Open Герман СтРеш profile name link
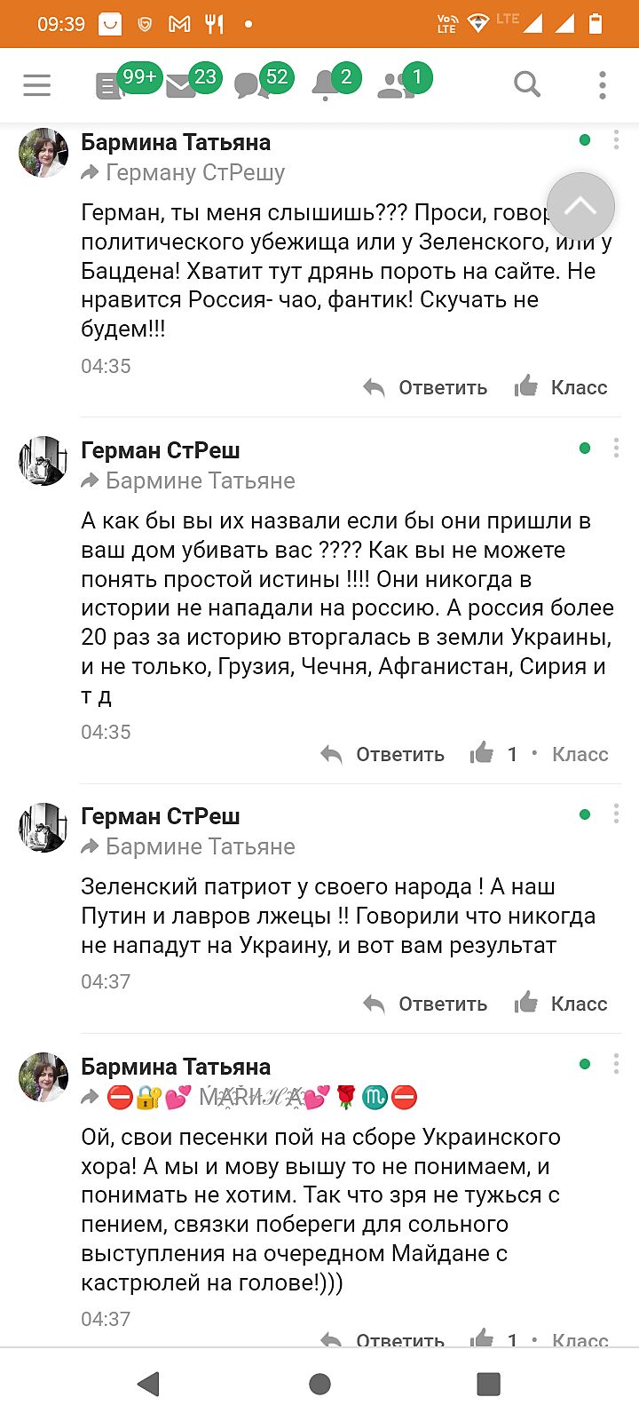 tap(161, 450)
